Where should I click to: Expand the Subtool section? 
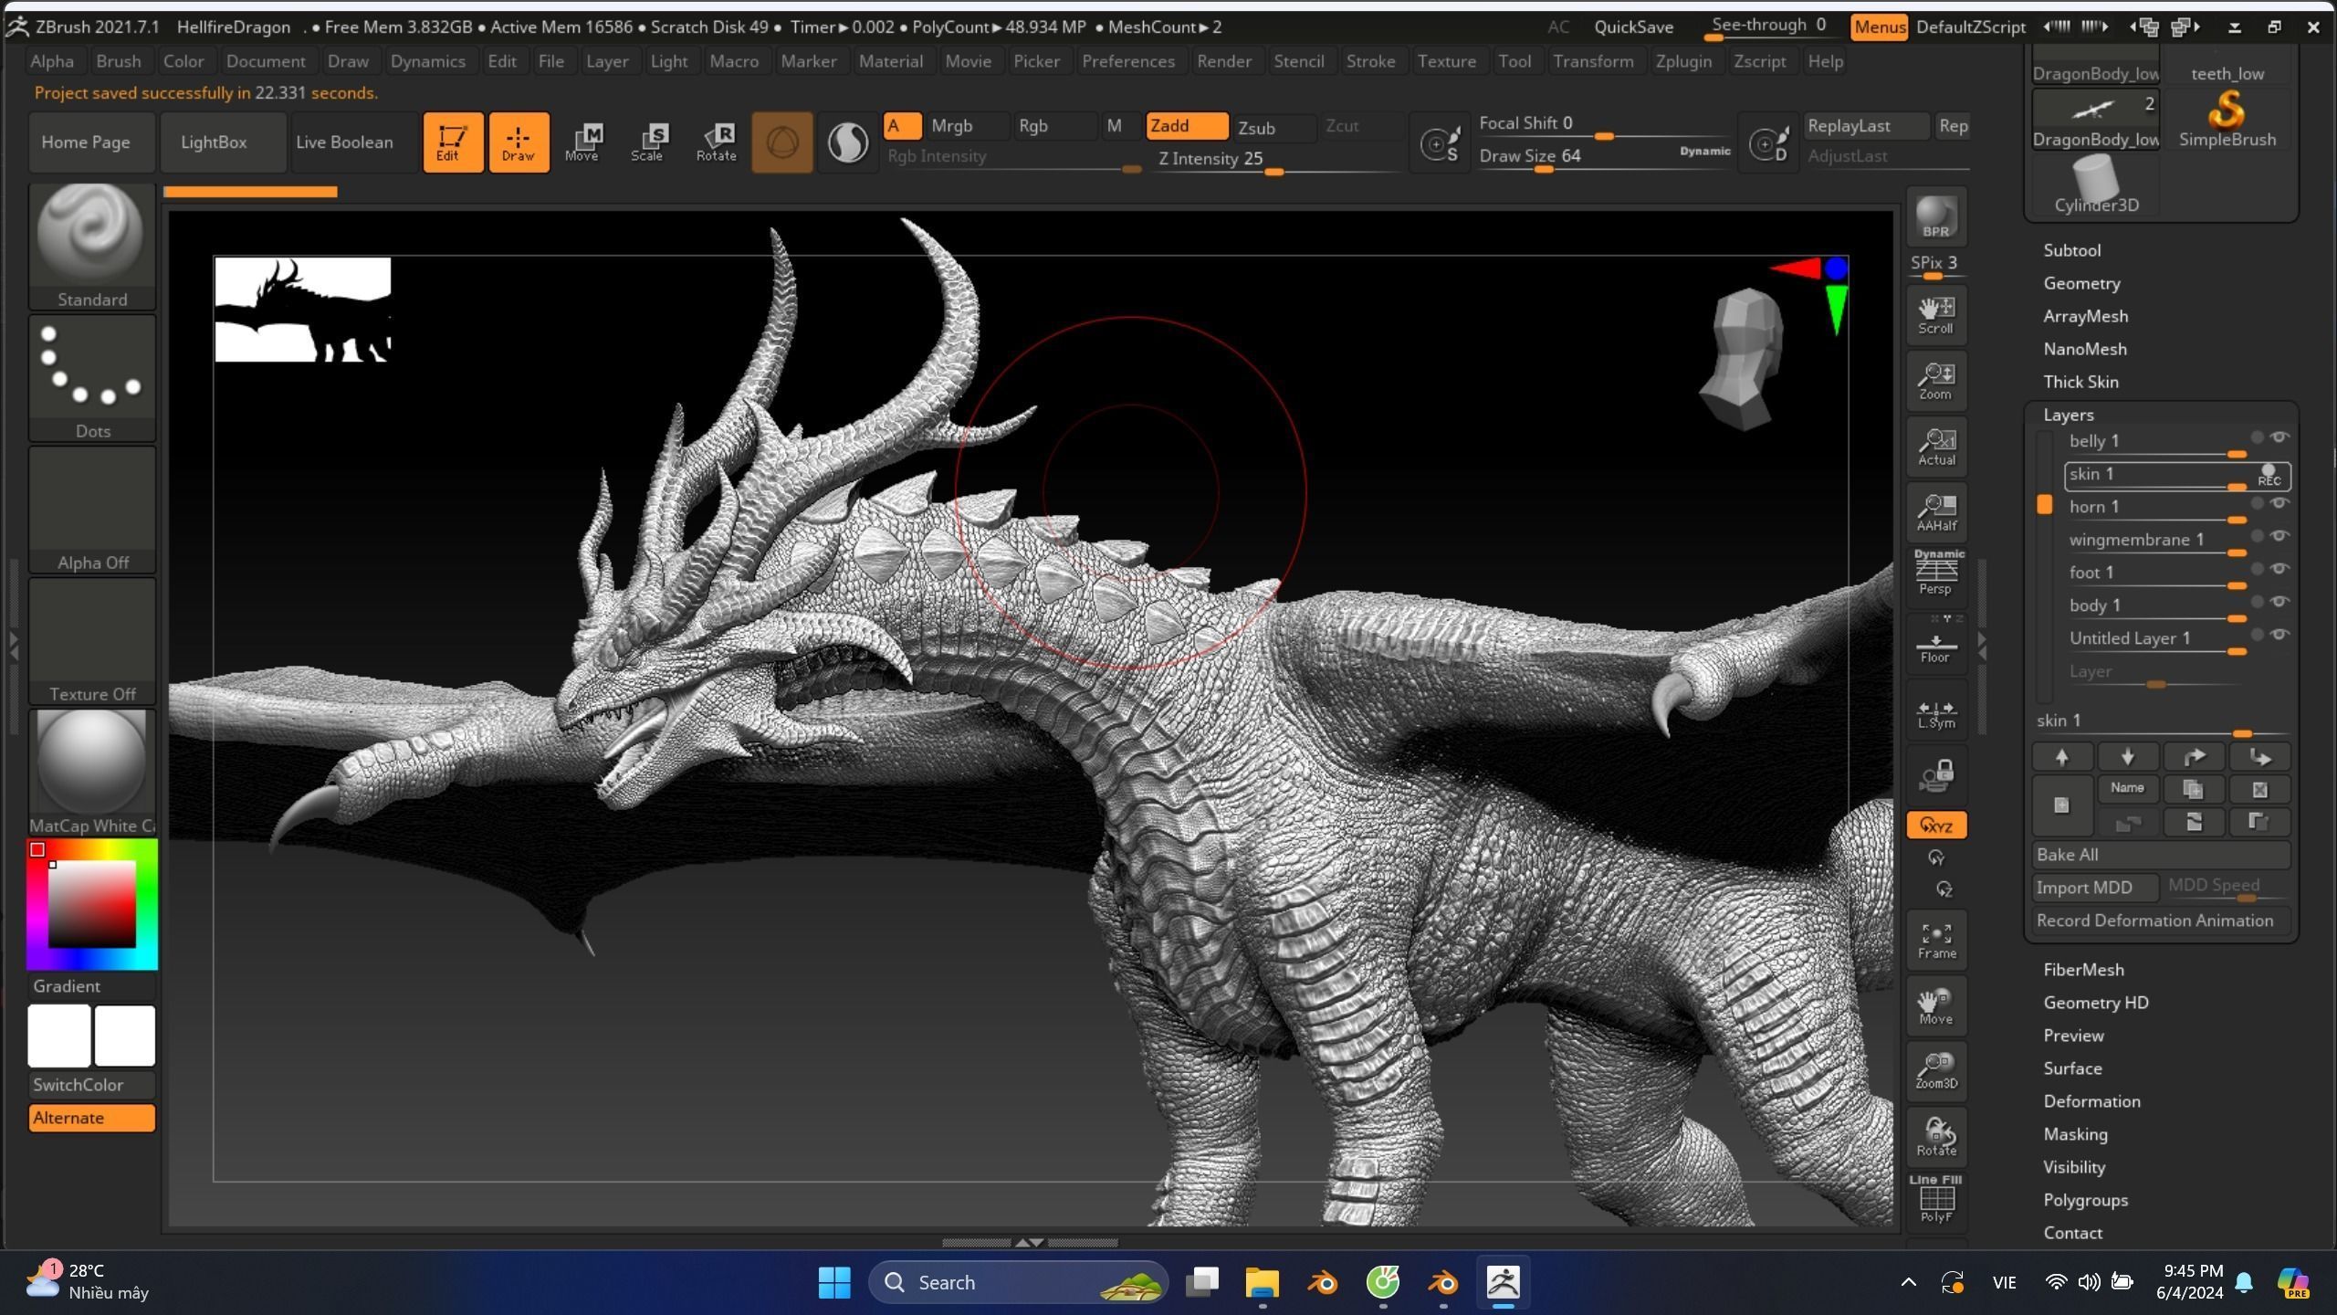pos(2071,250)
